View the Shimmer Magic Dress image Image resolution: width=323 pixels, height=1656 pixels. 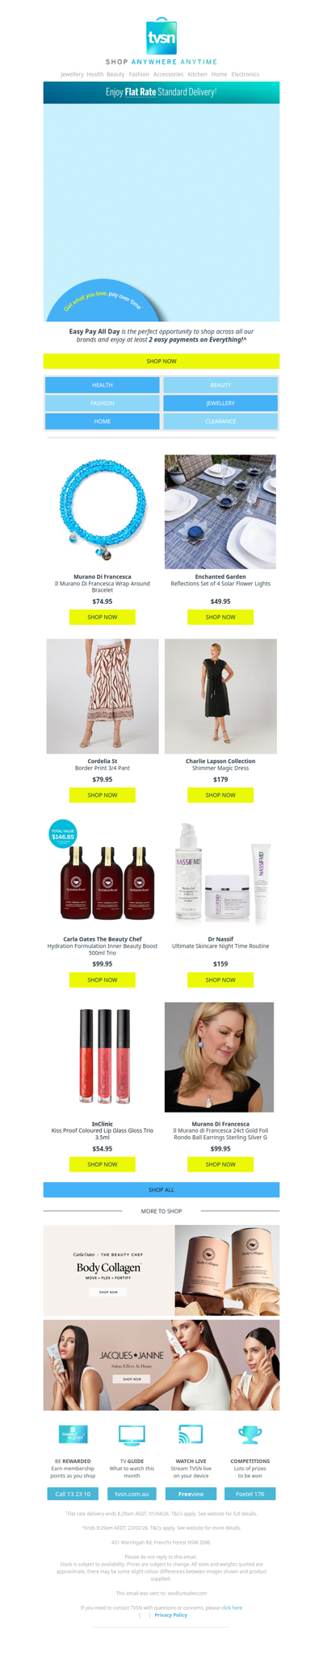coord(220,696)
